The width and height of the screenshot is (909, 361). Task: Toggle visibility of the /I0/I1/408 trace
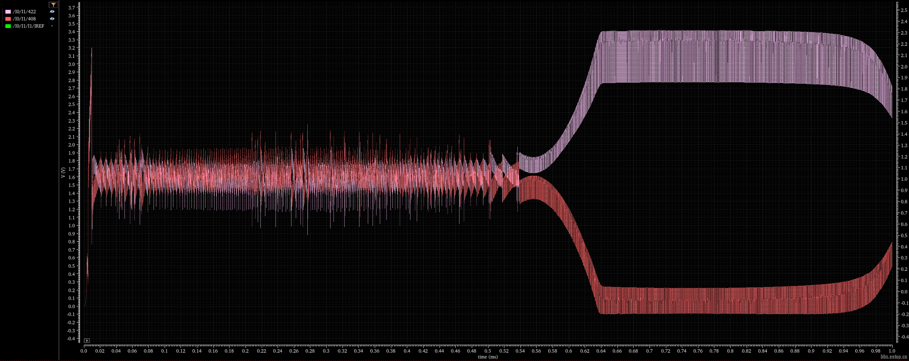coord(52,19)
